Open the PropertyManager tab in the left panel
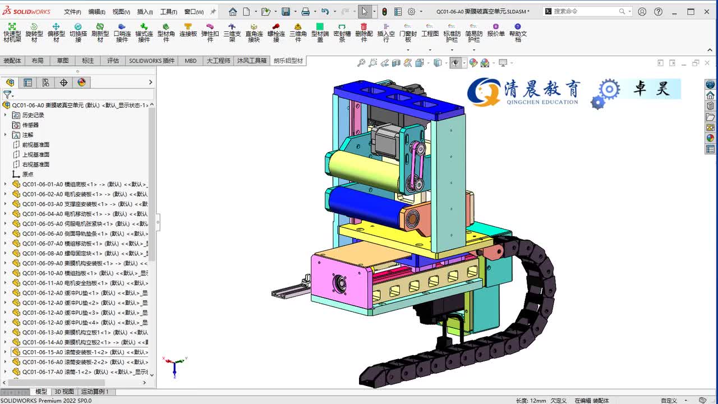This screenshot has height=404, width=718. [27, 82]
